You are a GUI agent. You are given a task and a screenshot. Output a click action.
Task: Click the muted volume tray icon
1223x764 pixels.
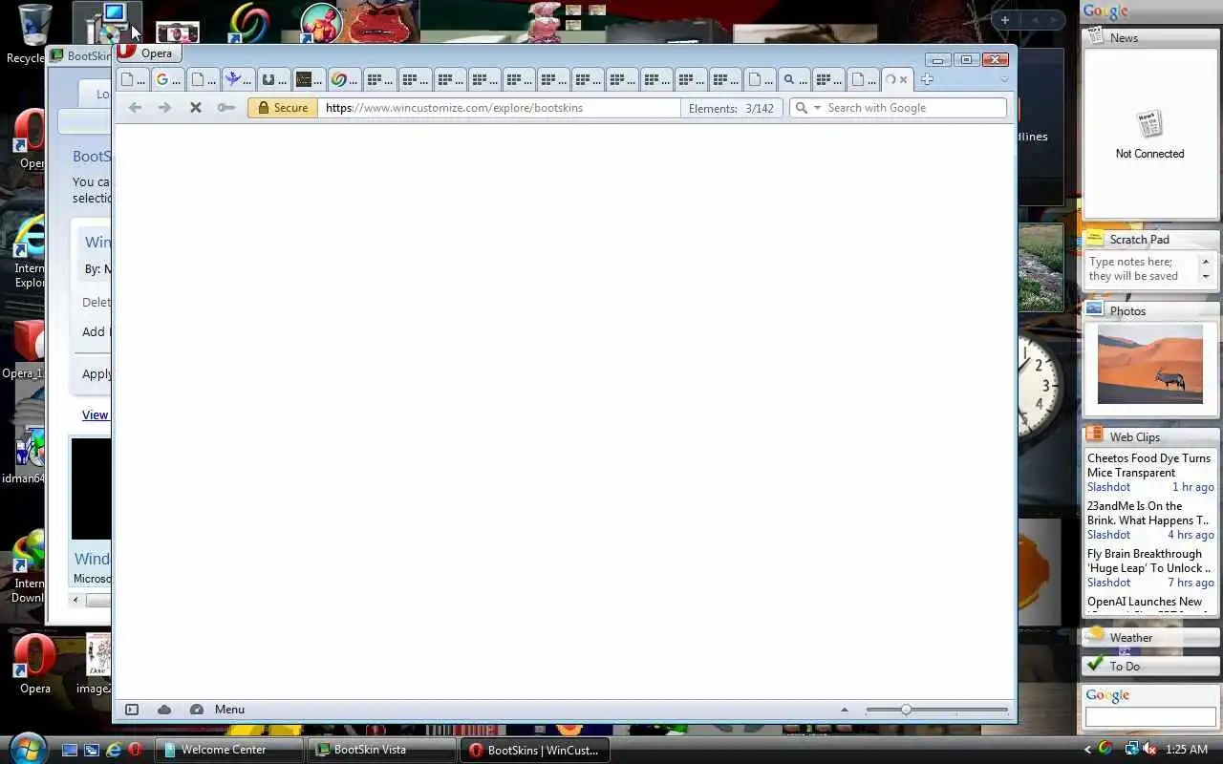point(1150,750)
